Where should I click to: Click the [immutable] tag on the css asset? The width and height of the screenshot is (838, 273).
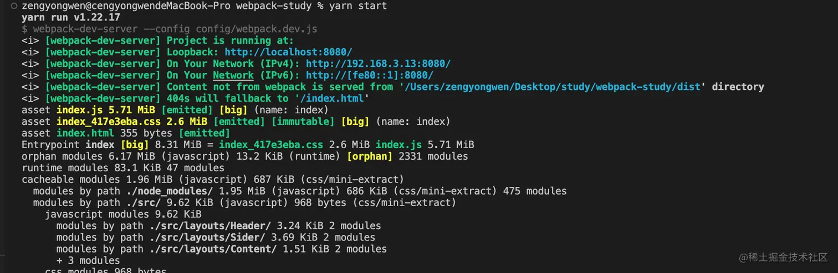point(303,122)
